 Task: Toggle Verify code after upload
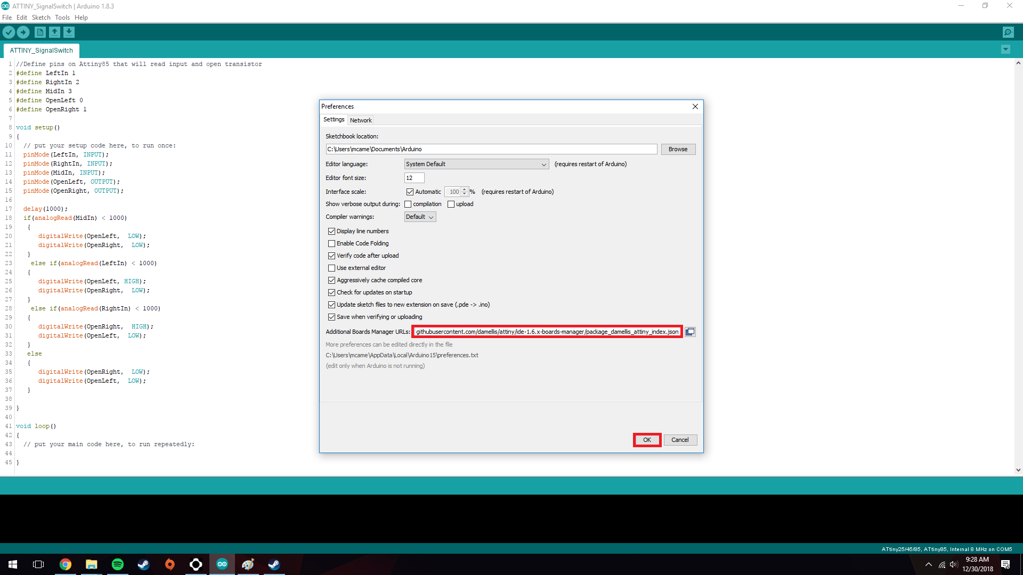pyautogui.click(x=331, y=256)
